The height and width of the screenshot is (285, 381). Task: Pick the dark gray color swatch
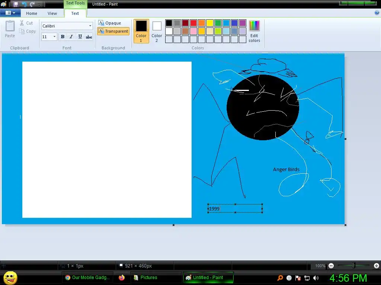tap(177, 23)
